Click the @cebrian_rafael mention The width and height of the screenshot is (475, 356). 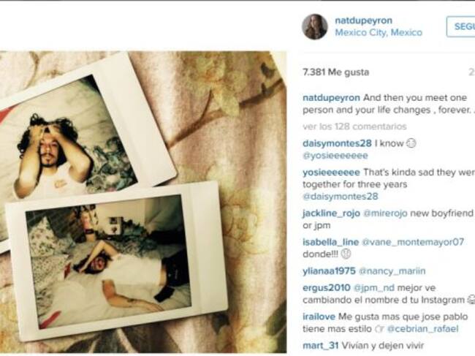pos(422,329)
